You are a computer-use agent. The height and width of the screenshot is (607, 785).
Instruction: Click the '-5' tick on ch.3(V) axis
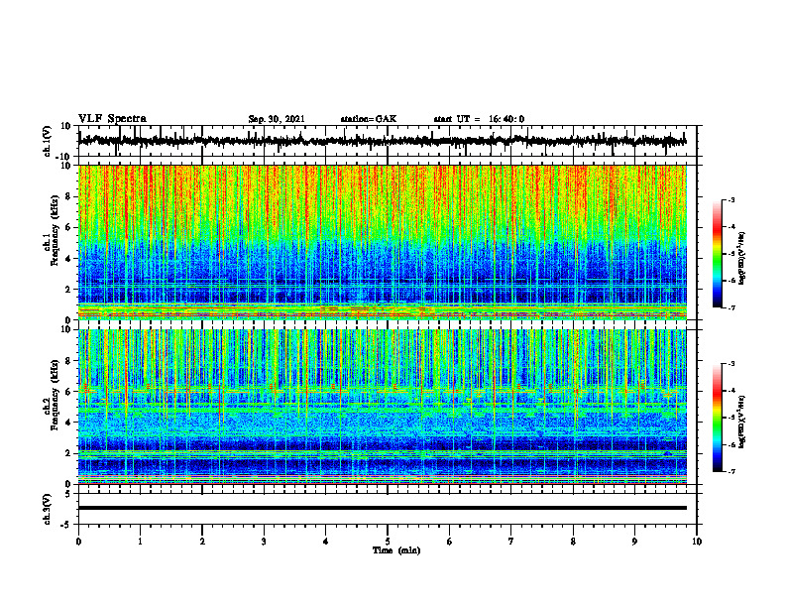66,525
